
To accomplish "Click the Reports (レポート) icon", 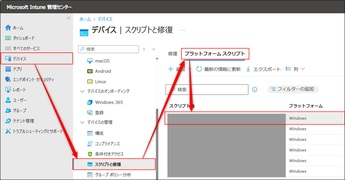I will (8, 90).
